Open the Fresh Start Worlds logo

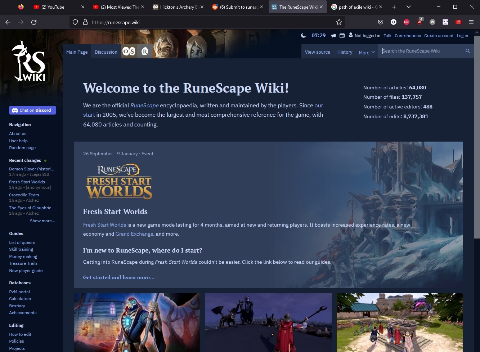click(119, 182)
